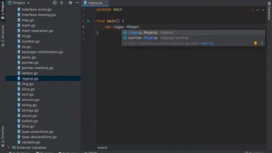272x153 pixels.
Task: Fold the main function at its opening line
Action: tap(94, 21)
